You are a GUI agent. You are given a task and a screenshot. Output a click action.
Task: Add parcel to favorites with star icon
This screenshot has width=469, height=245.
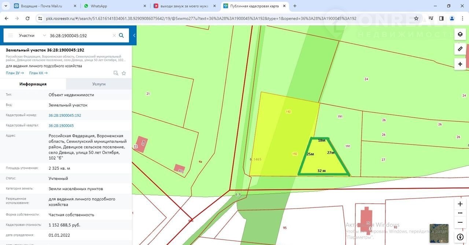pos(124,73)
